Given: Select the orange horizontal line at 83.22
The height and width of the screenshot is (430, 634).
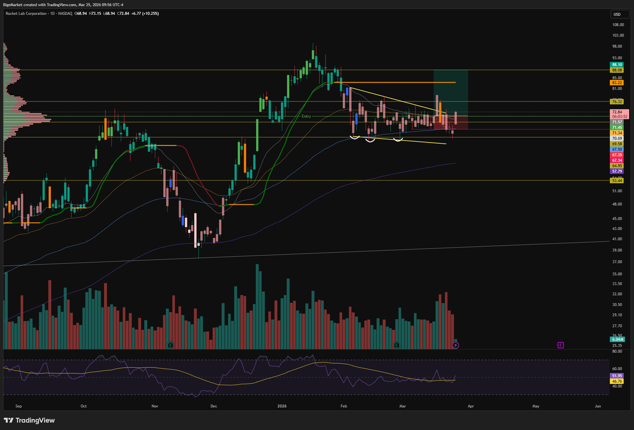Looking at the screenshot, I should [394, 82].
